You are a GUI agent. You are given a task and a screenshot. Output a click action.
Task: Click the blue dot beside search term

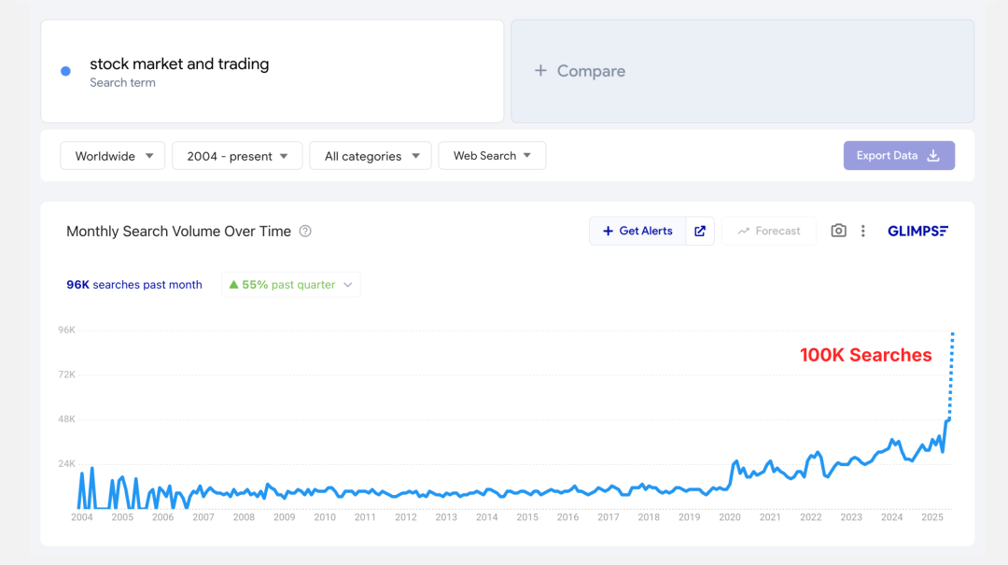[x=65, y=71]
